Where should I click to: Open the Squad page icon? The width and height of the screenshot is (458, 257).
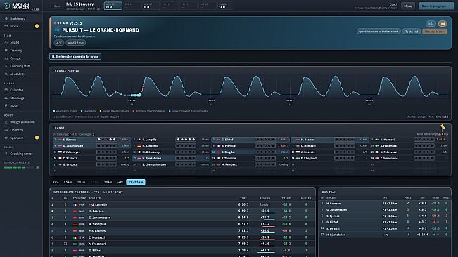(6, 42)
